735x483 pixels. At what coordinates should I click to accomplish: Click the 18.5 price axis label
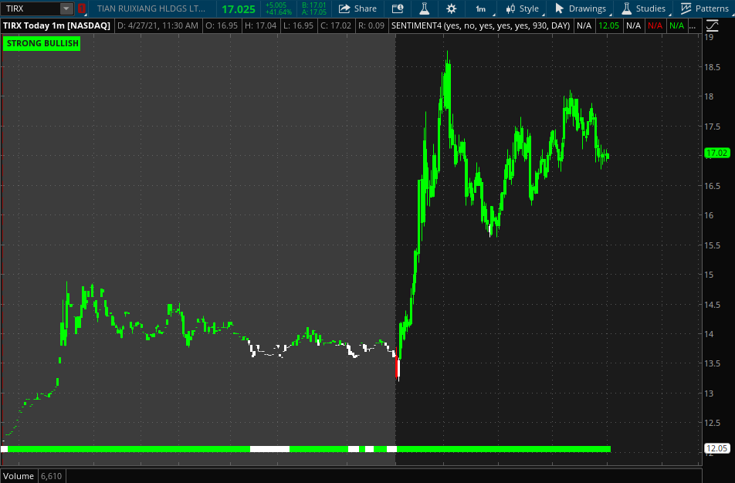click(x=712, y=67)
